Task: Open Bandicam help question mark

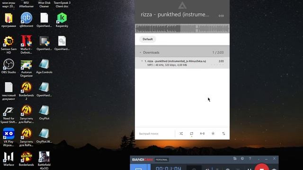Action: (x=250, y=159)
